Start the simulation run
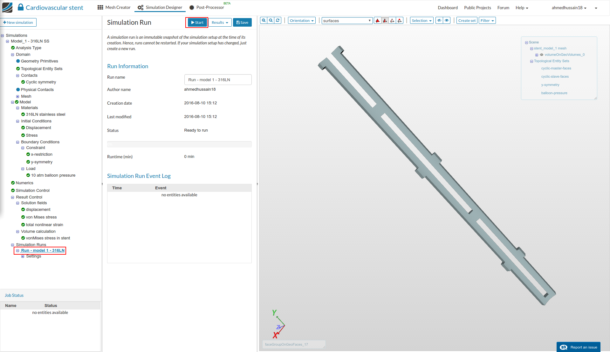Viewport: 610px width, 352px height. [197, 23]
